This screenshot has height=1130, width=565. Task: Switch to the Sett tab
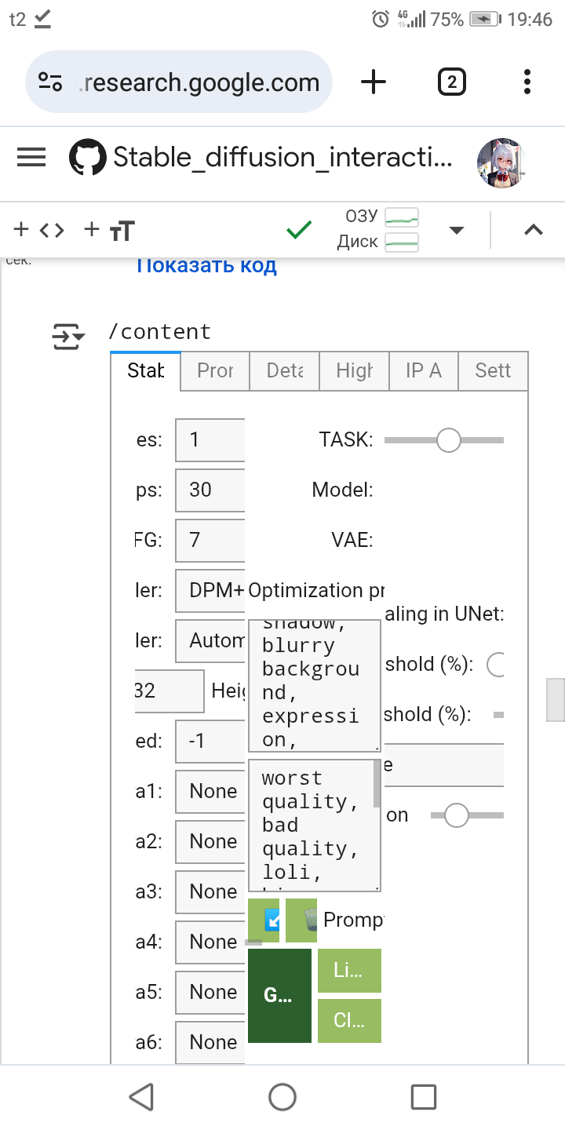click(x=493, y=370)
